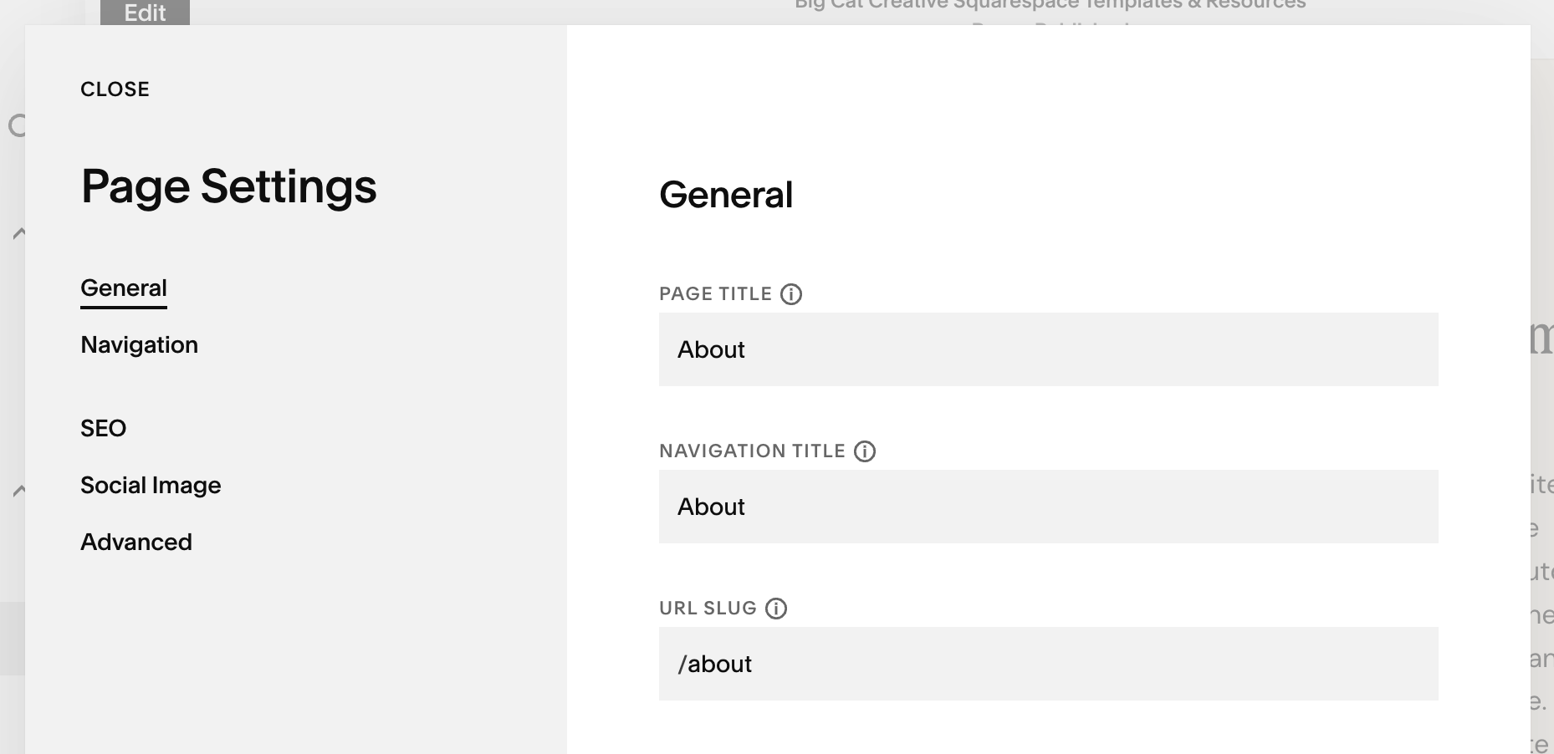Click the Navigation Title info icon
Screen dimensions: 1554x754
[865, 451]
